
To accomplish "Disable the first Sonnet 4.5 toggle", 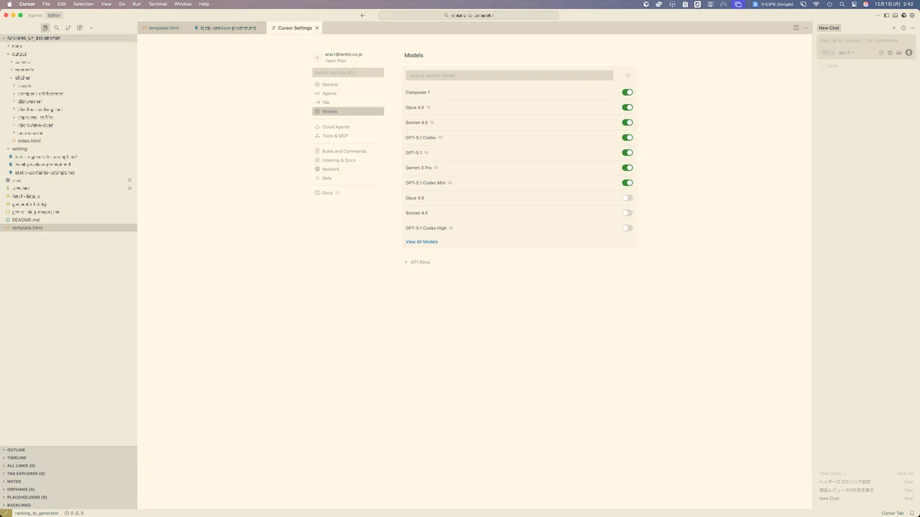I will [627, 123].
